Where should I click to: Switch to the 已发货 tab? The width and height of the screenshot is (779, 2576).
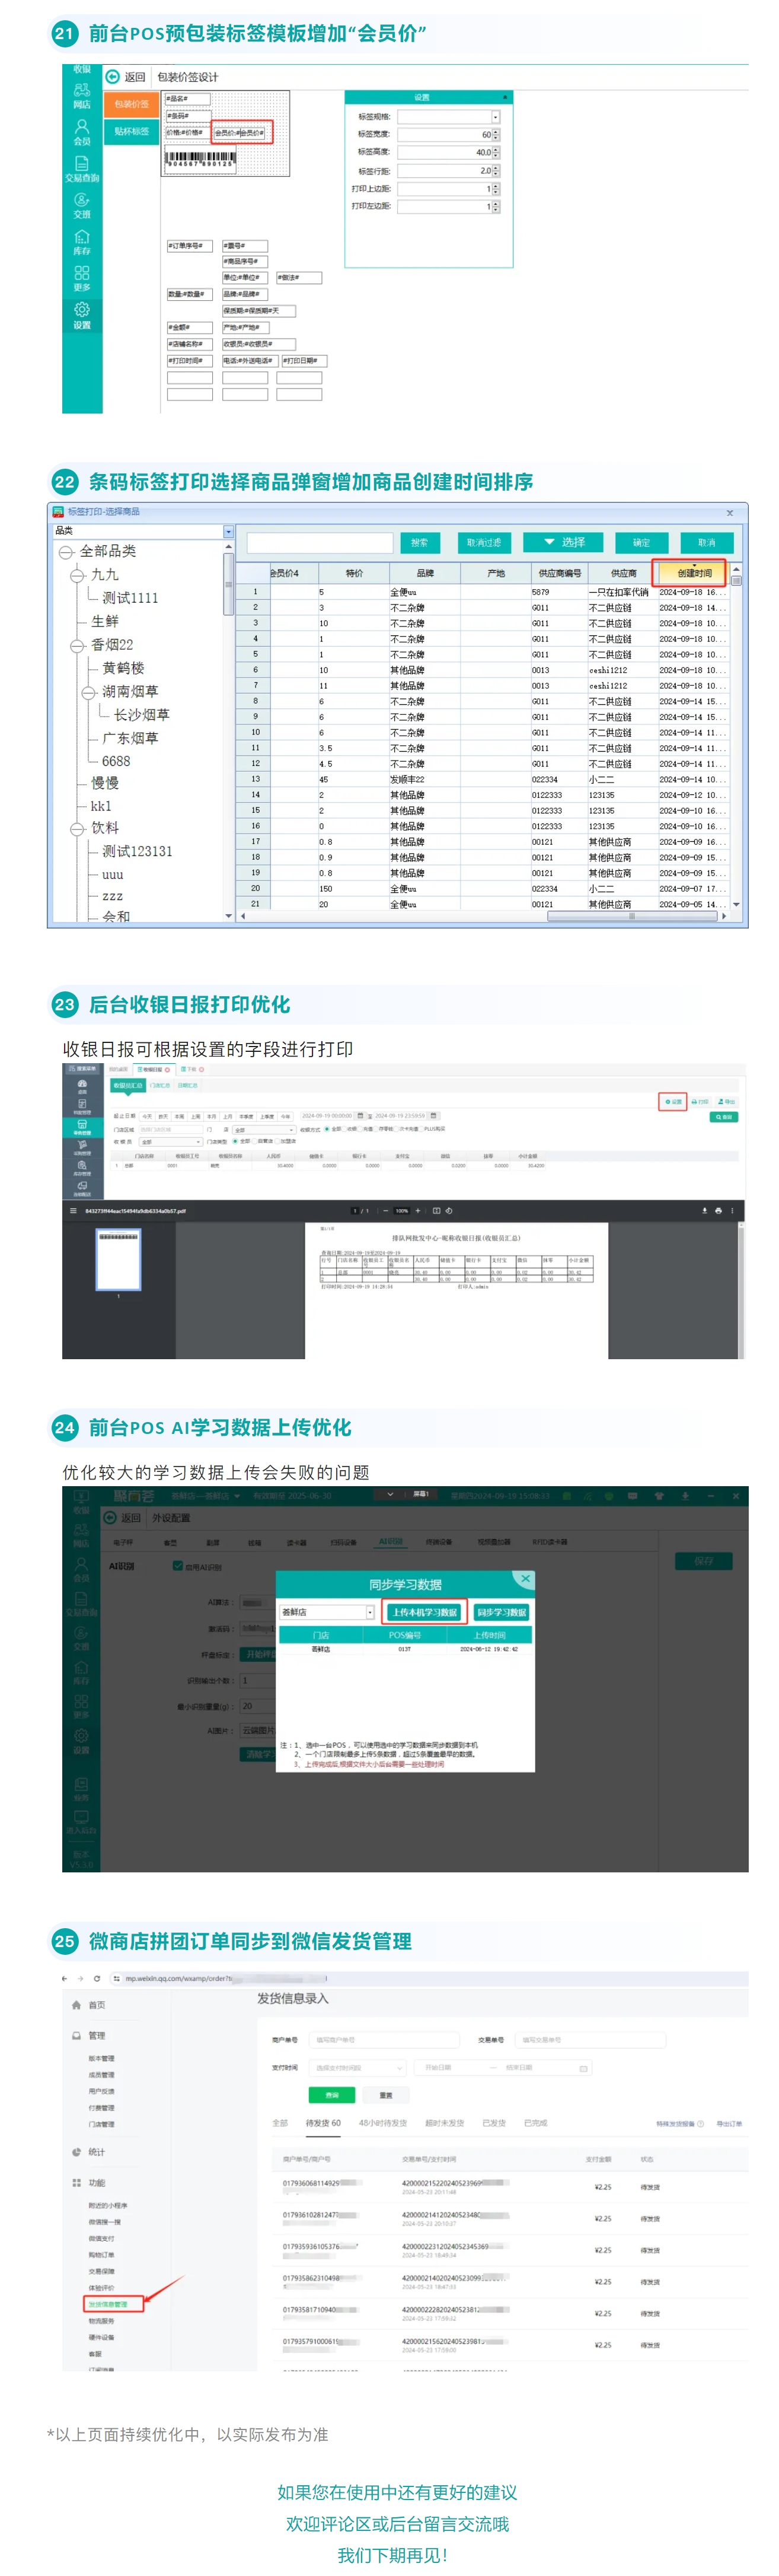click(493, 2123)
